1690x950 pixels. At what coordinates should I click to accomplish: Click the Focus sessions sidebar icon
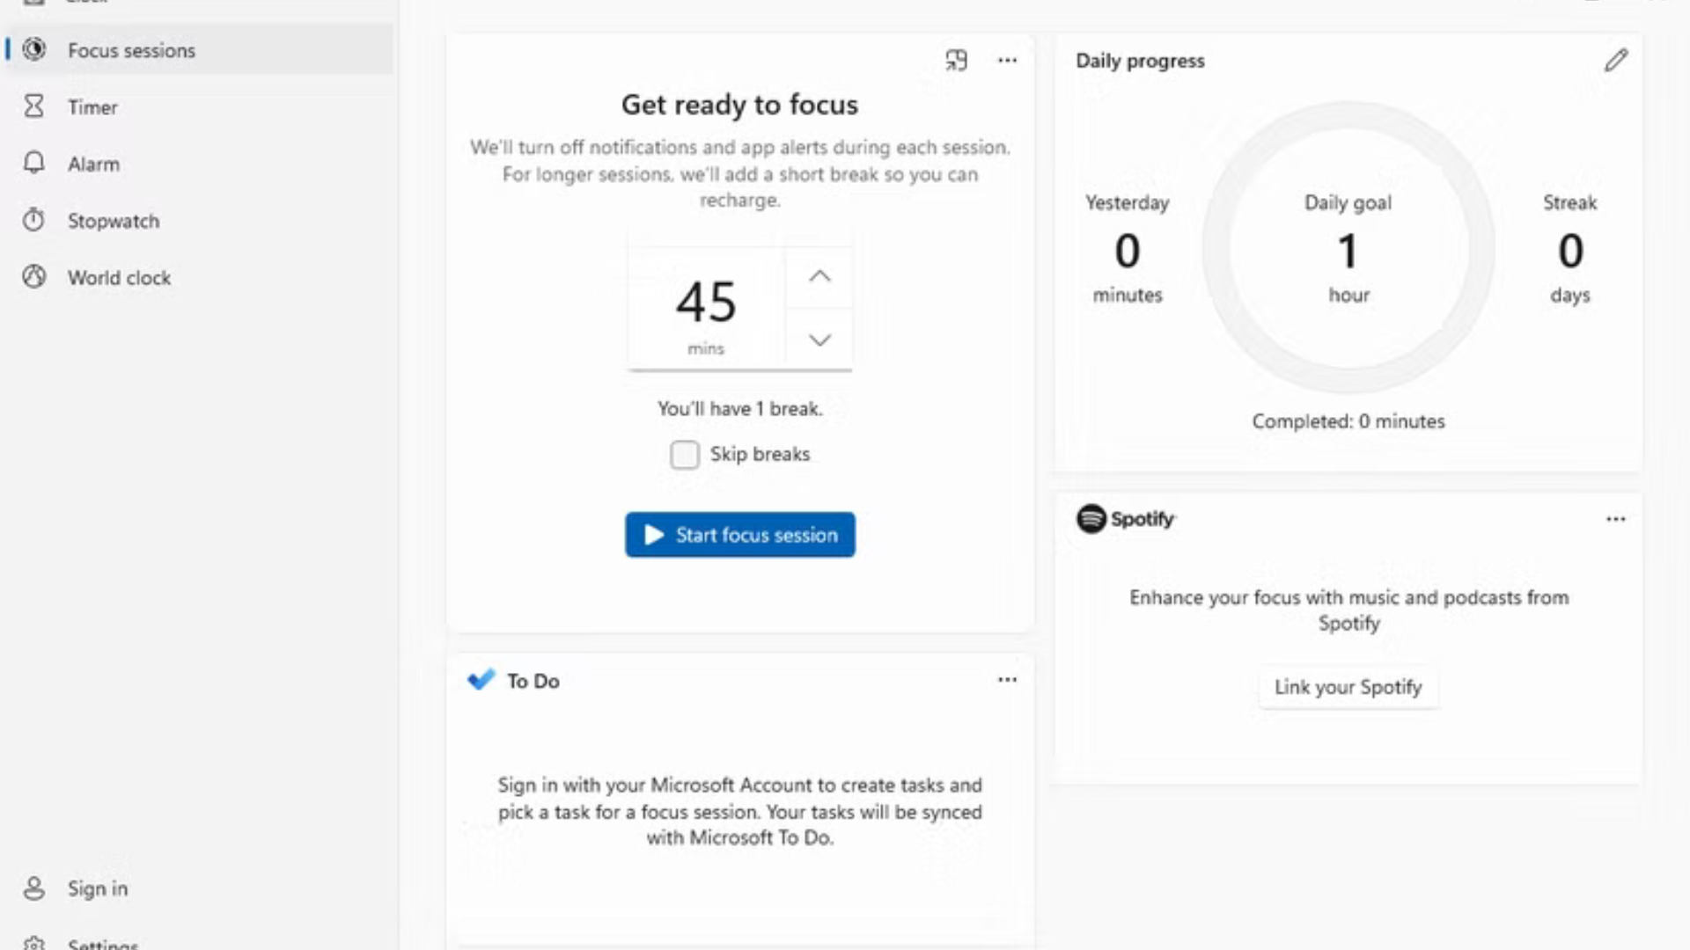pyautogui.click(x=34, y=49)
